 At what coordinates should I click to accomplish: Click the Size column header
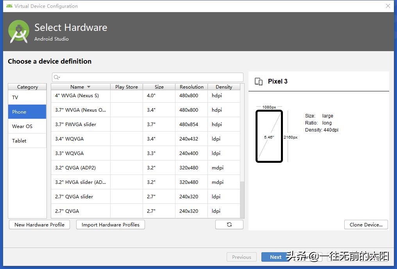click(159, 87)
